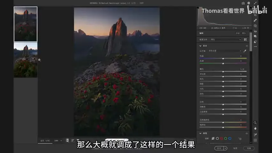Click the Done (完成) button
Image resolution: width=272 pixels, height=153 pixels.
tap(249, 148)
